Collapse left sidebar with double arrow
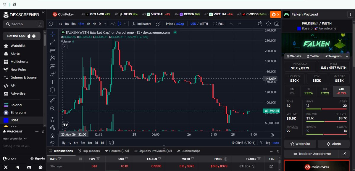Viewport: 355px width, 171px height. [43, 13]
